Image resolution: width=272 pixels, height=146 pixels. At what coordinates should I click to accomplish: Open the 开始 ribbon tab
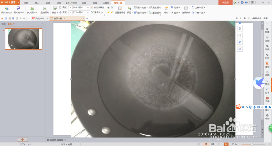(26, 3)
